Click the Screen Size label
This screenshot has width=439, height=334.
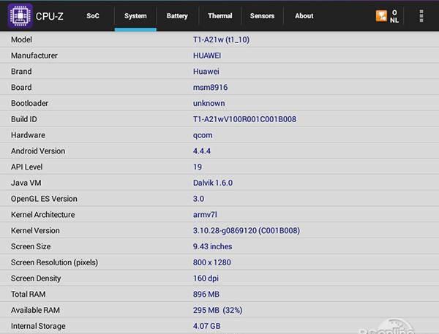click(x=31, y=247)
